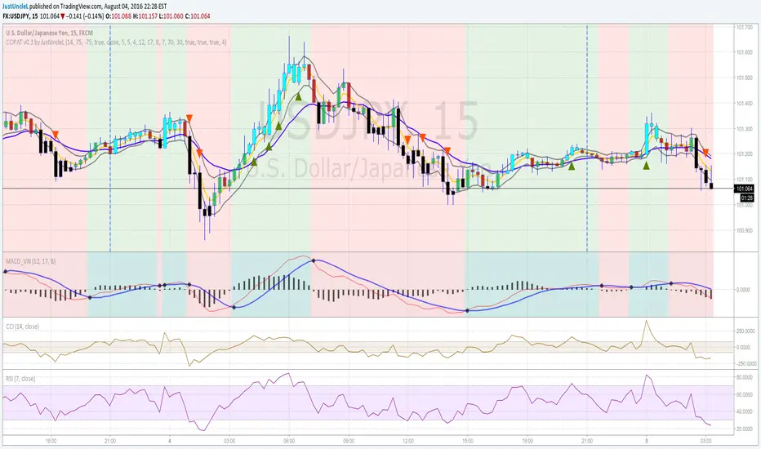Screen dimensions: 761x449
Task: Click the -250.0000 level of the CCI pane
Action: (x=746, y=363)
